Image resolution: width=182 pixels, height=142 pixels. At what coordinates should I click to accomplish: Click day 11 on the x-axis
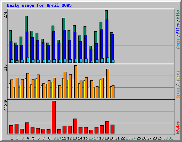pyautogui.click(x=64, y=138)
